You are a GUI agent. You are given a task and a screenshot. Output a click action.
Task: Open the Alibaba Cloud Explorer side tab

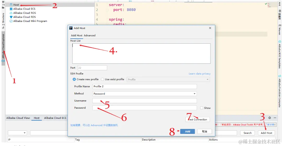tap(3, 48)
